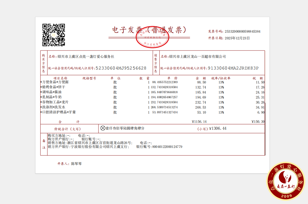Click the issuer name 陈琴琴

pos(76,164)
